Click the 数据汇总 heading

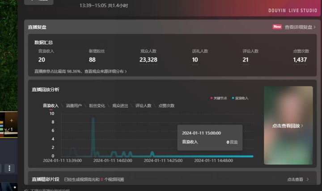[x=43, y=43]
